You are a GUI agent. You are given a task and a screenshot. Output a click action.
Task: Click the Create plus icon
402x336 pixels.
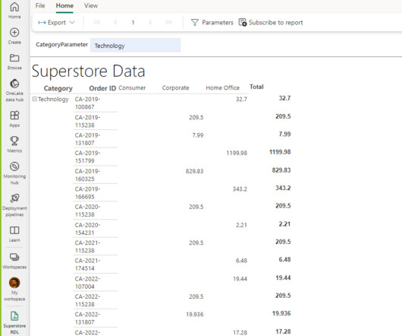tap(14, 33)
